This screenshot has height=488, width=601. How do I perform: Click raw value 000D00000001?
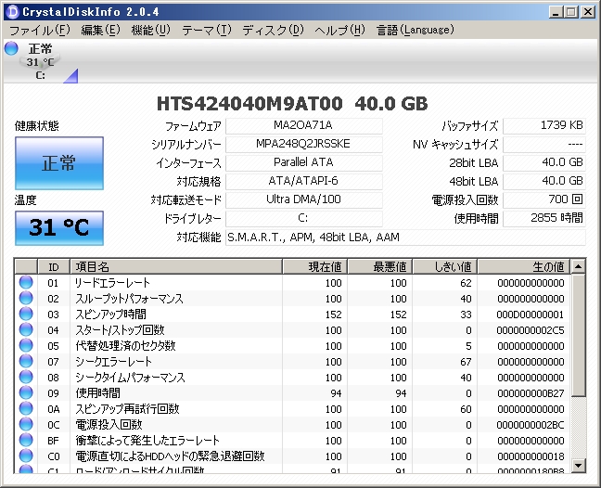531,315
